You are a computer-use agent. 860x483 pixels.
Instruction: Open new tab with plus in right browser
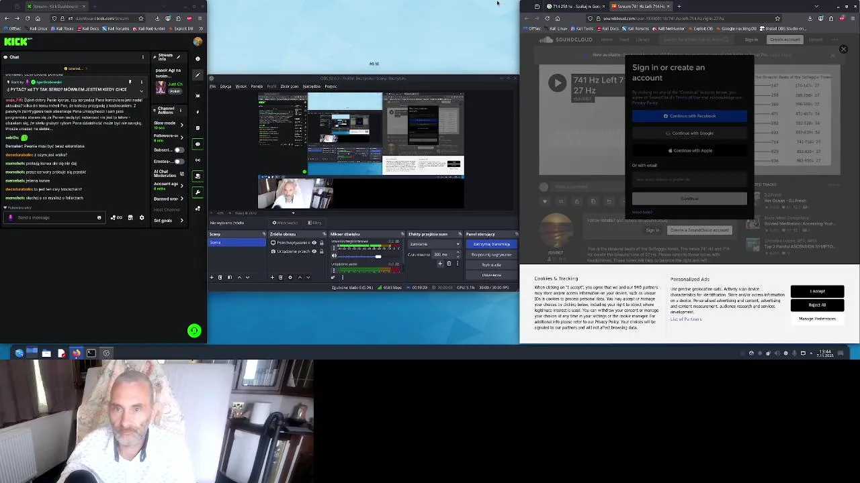(679, 6)
